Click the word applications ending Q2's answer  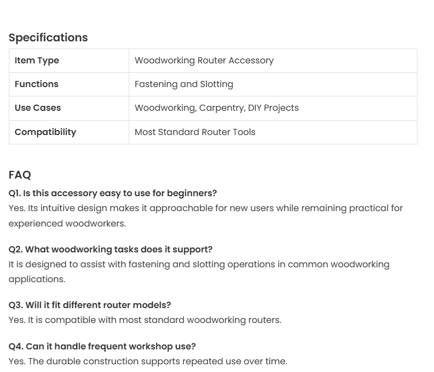click(36, 279)
